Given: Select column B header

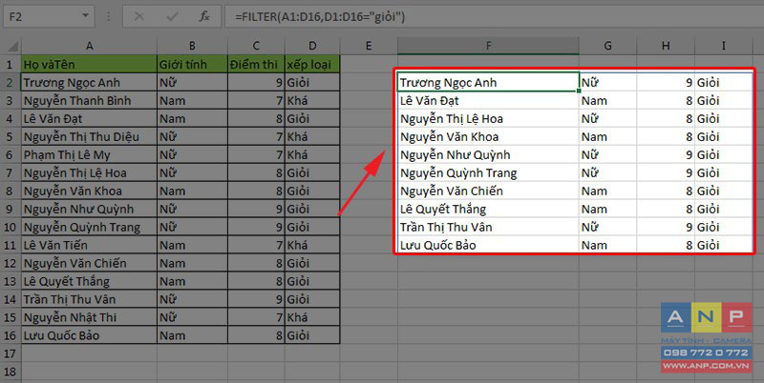Looking at the screenshot, I should (193, 46).
